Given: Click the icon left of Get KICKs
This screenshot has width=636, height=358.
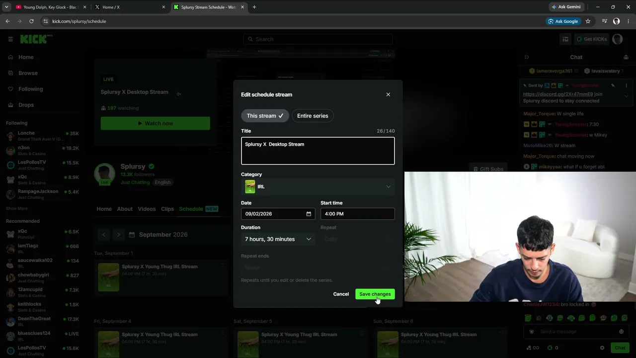Looking at the screenshot, I should pyautogui.click(x=565, y=39).
